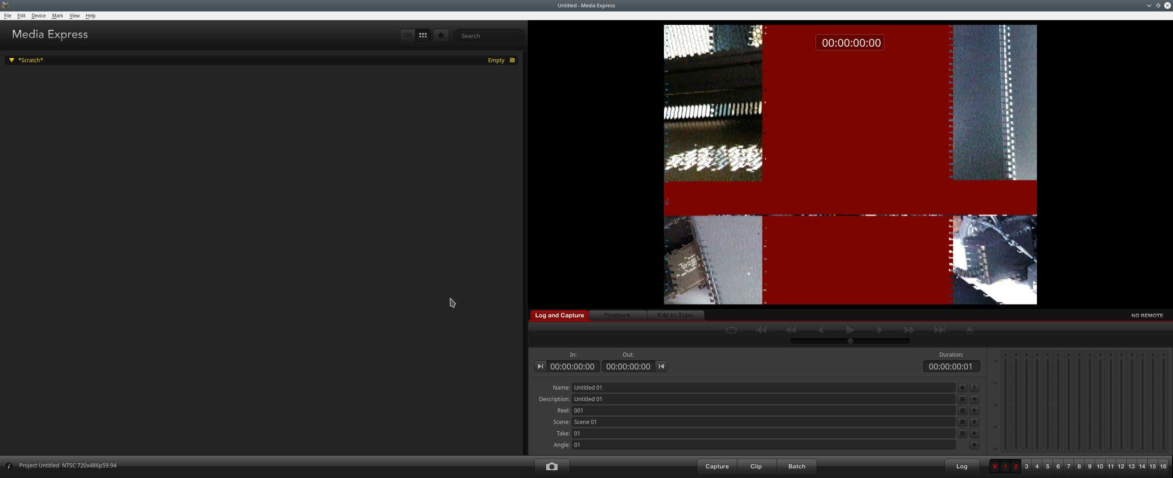Click the plus icon beside Description field

point(974,399)
